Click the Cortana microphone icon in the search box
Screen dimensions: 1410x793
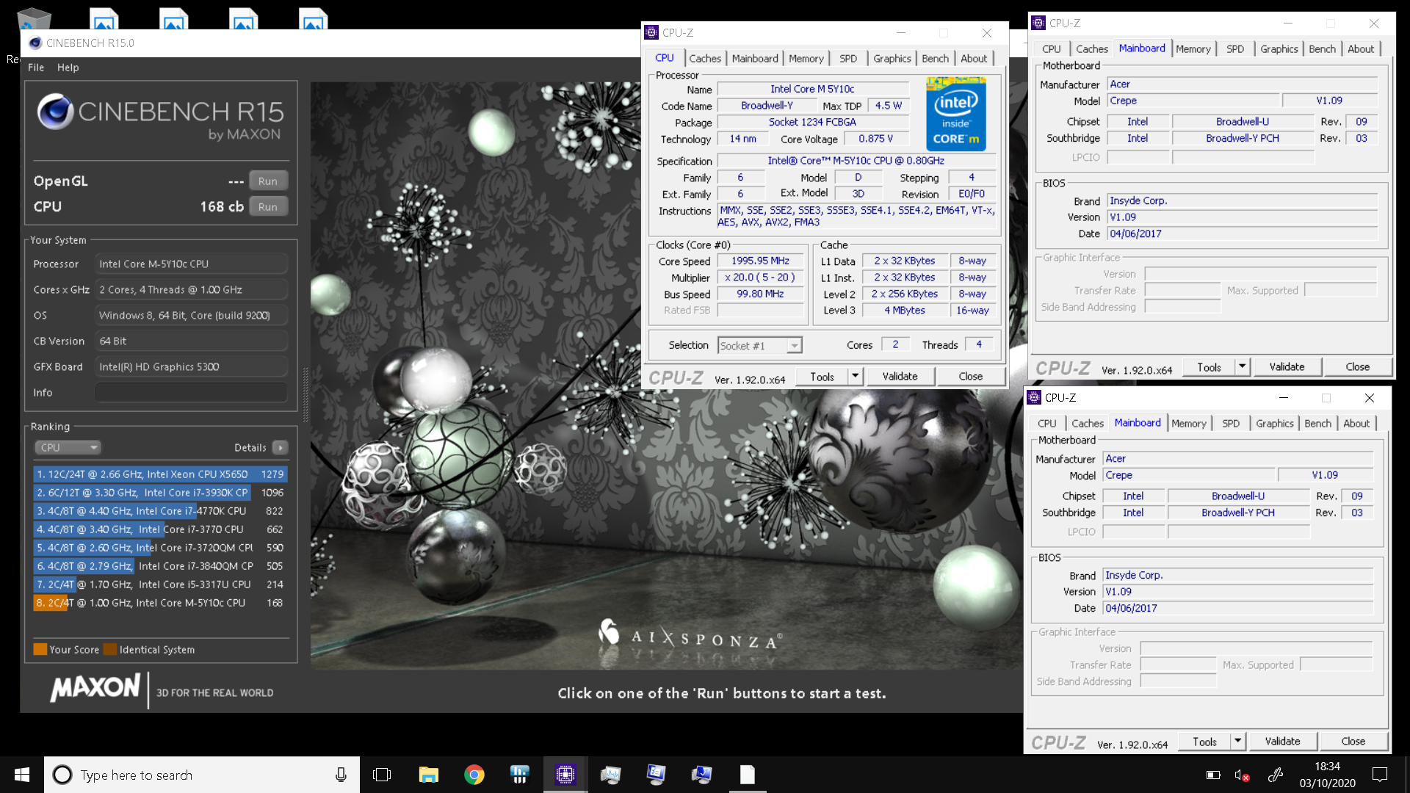click(341, 775)
